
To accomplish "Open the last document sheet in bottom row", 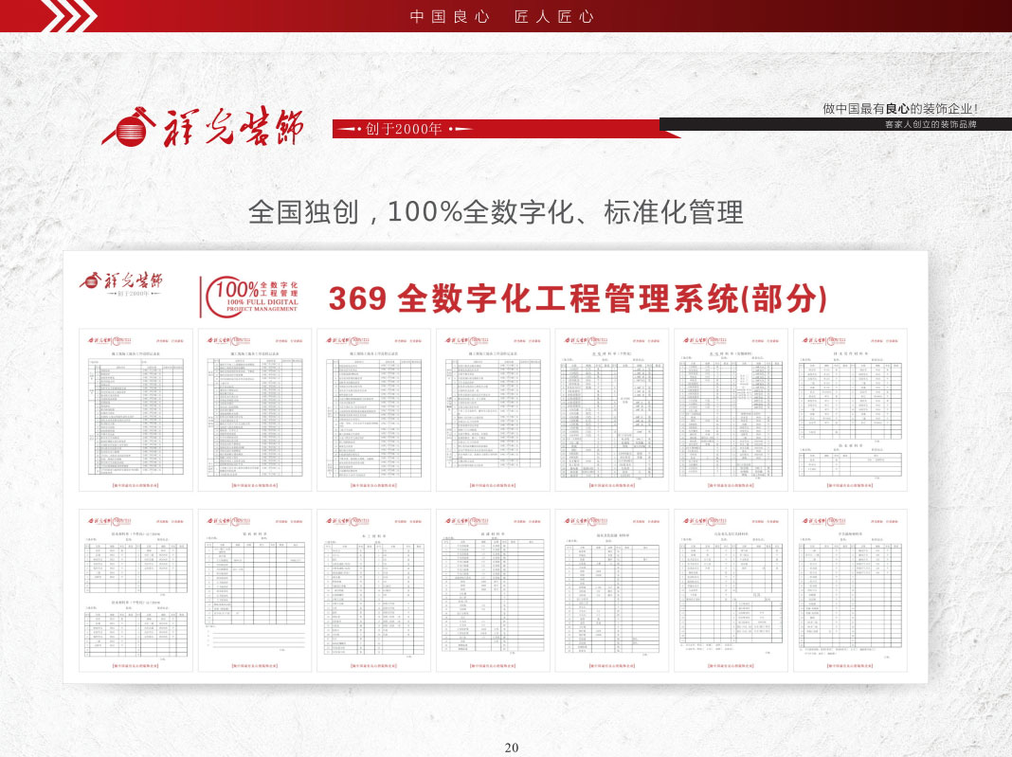I will [x=850, y=590].
